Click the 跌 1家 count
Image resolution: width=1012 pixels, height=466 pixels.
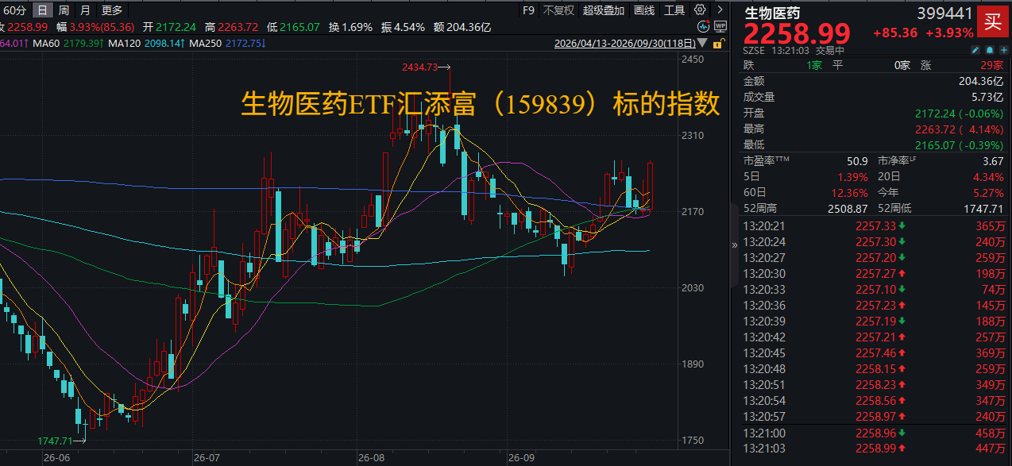pos(814,65)
